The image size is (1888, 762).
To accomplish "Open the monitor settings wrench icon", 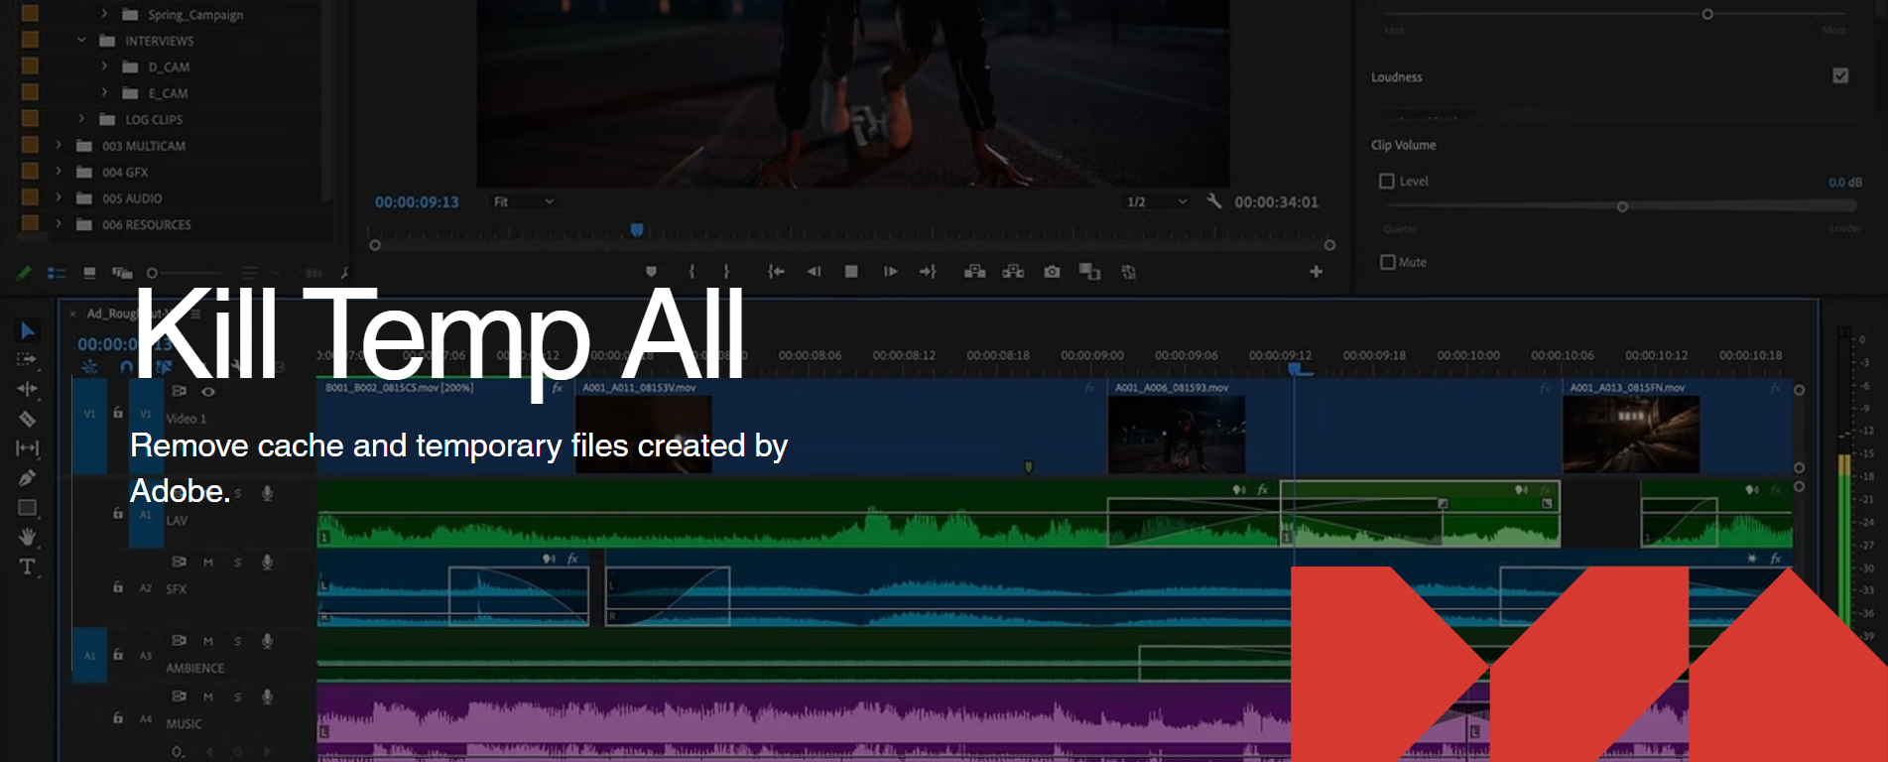I will pos(1213,201).
